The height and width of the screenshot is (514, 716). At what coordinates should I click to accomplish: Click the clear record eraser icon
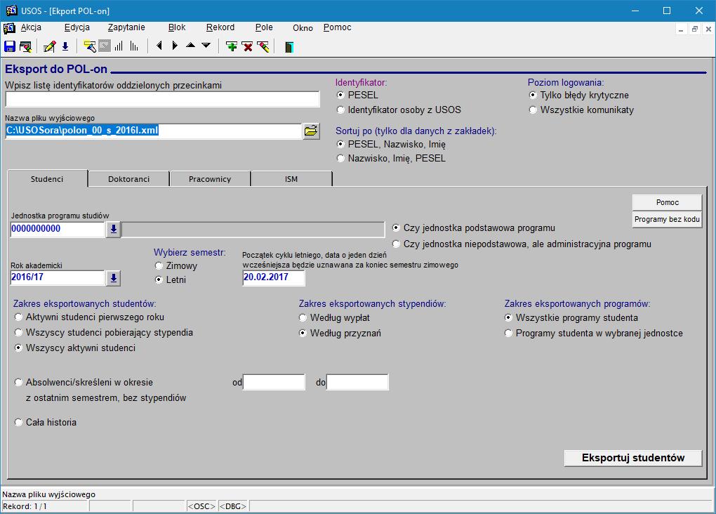pyautogui.click(x=263, y=46)
